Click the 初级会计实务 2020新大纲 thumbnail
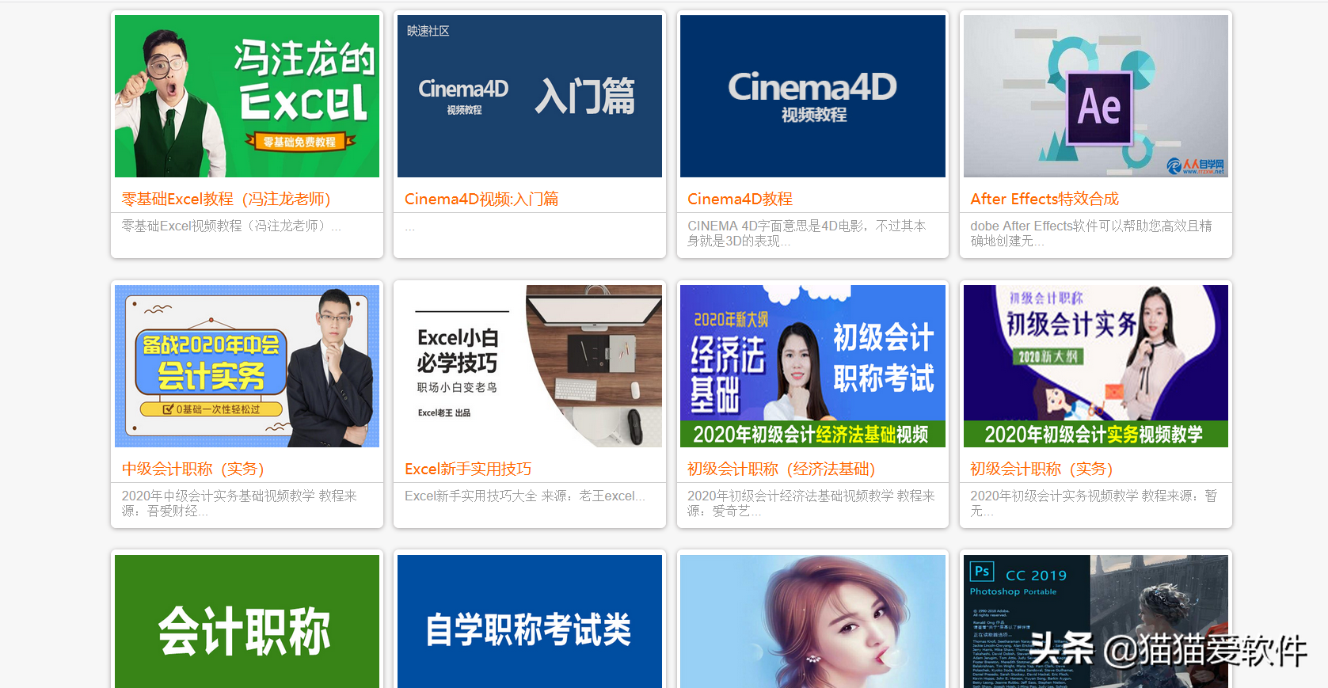This screenshot has height=688, width=1328. click(x=1096, y=366)
